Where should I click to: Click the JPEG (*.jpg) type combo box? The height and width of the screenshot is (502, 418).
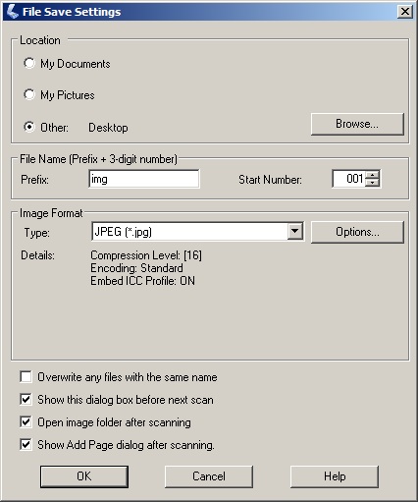click(x=197, y=232)
